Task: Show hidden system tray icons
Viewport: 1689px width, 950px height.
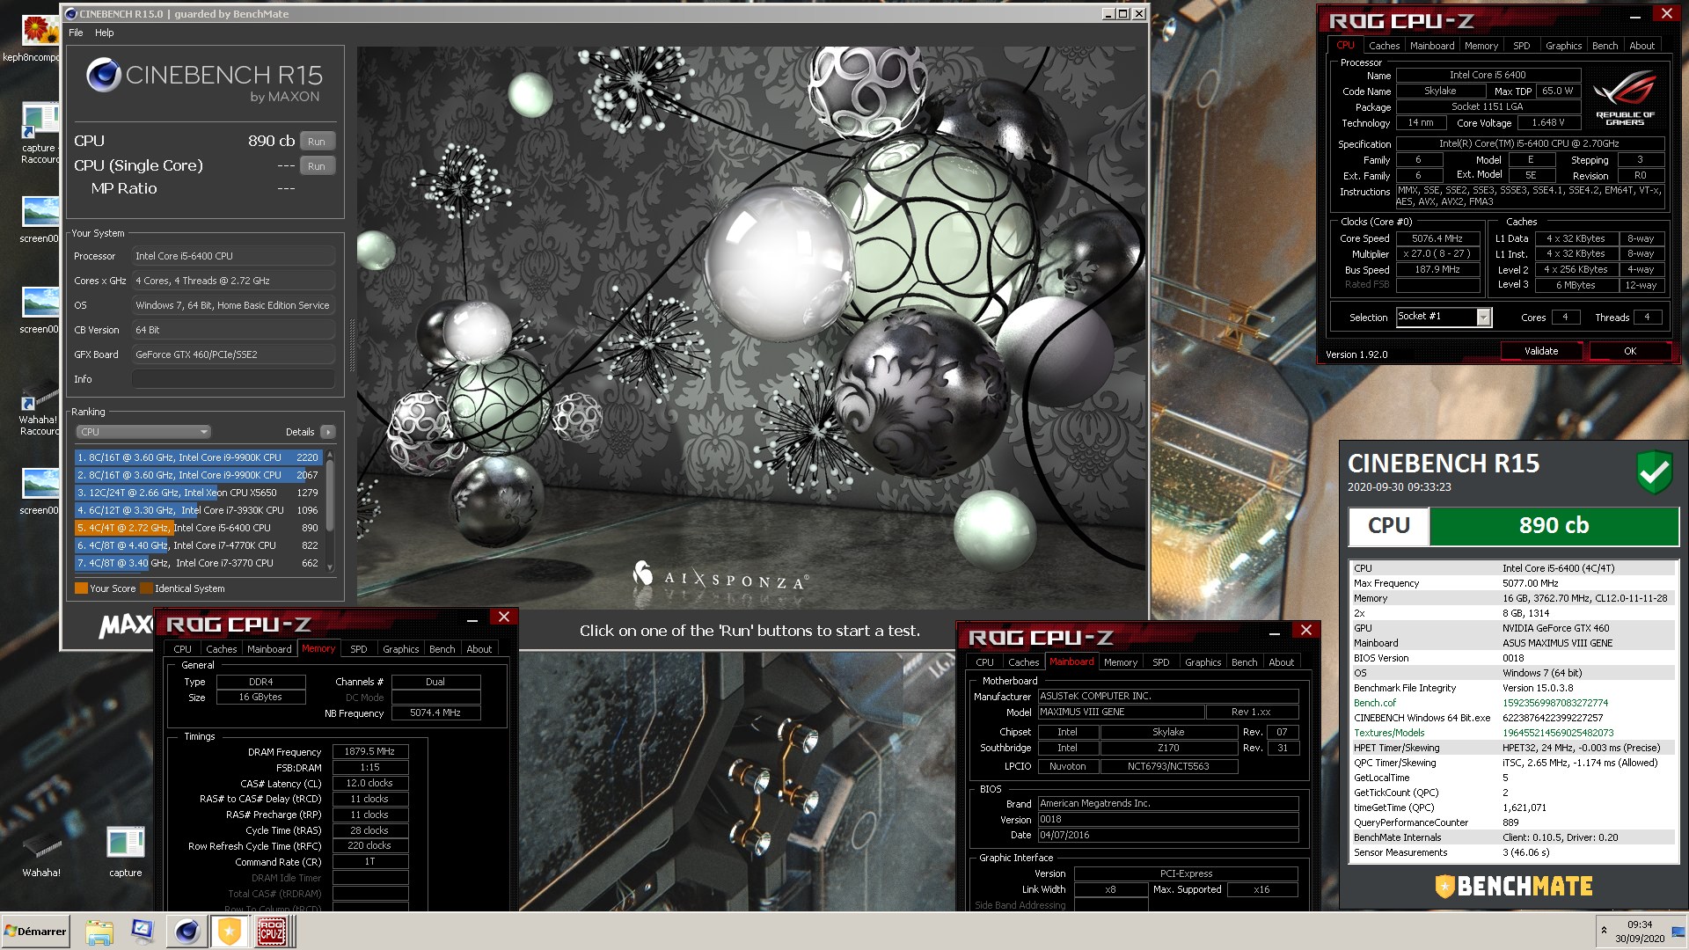Action: pyautogui.click(x=1604, y=931)
